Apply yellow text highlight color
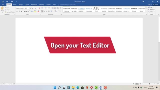The width and height of the screenshot is (160, 90). [x=35, y=11]
